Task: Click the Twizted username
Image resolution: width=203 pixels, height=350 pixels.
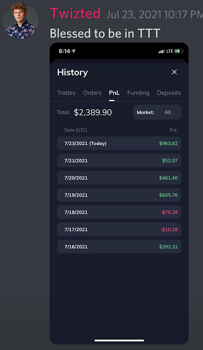Action: [x=75, y=13]
